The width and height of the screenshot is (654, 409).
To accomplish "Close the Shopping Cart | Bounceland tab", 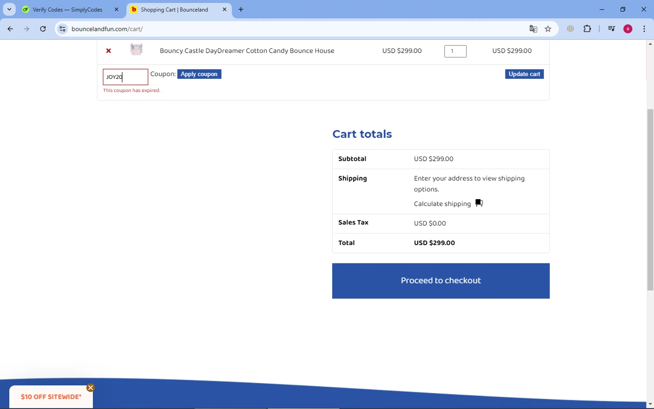I will [x=225, y=10].
